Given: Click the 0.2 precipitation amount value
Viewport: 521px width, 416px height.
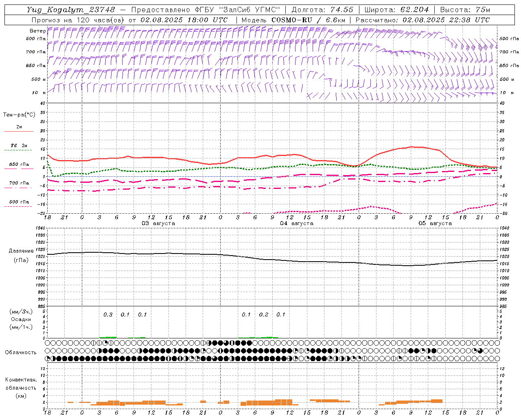Looking at the screenshot, I should pos(264,314).
